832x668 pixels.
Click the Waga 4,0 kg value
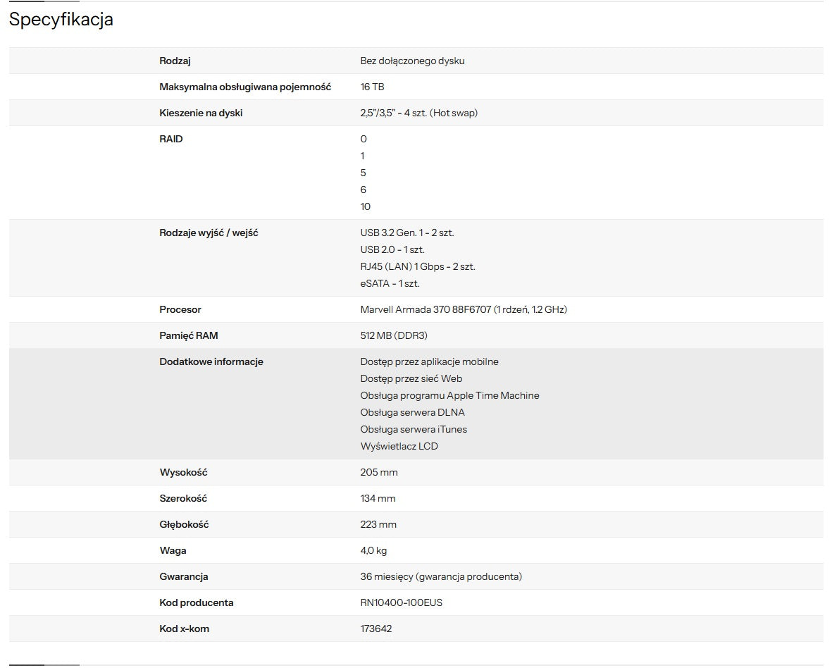[x=373, y=550]
